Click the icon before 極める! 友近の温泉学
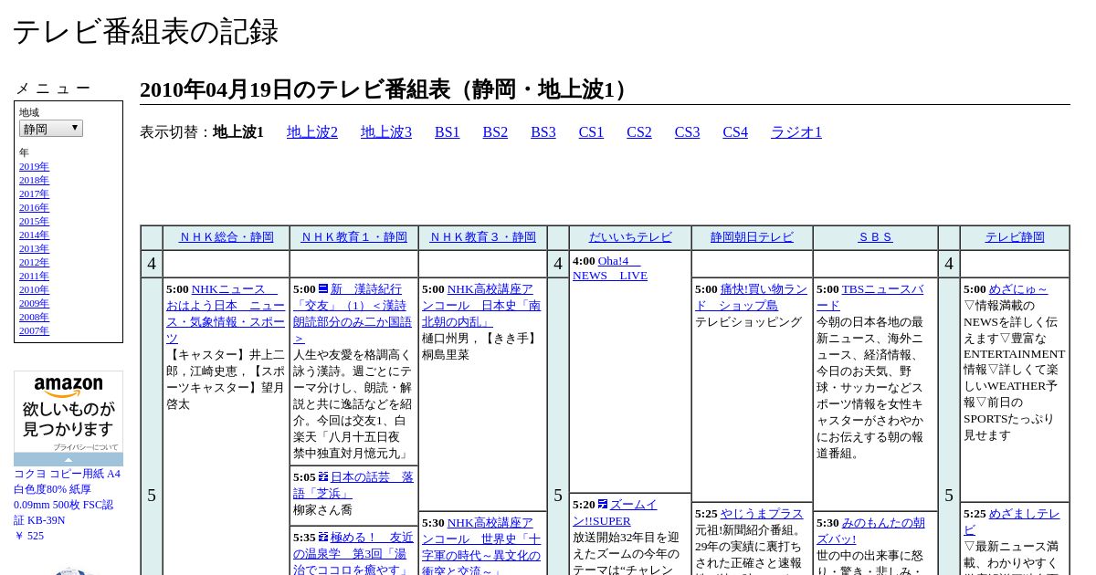The height and width of the screenshot is (575, 1096). (323, 538)
